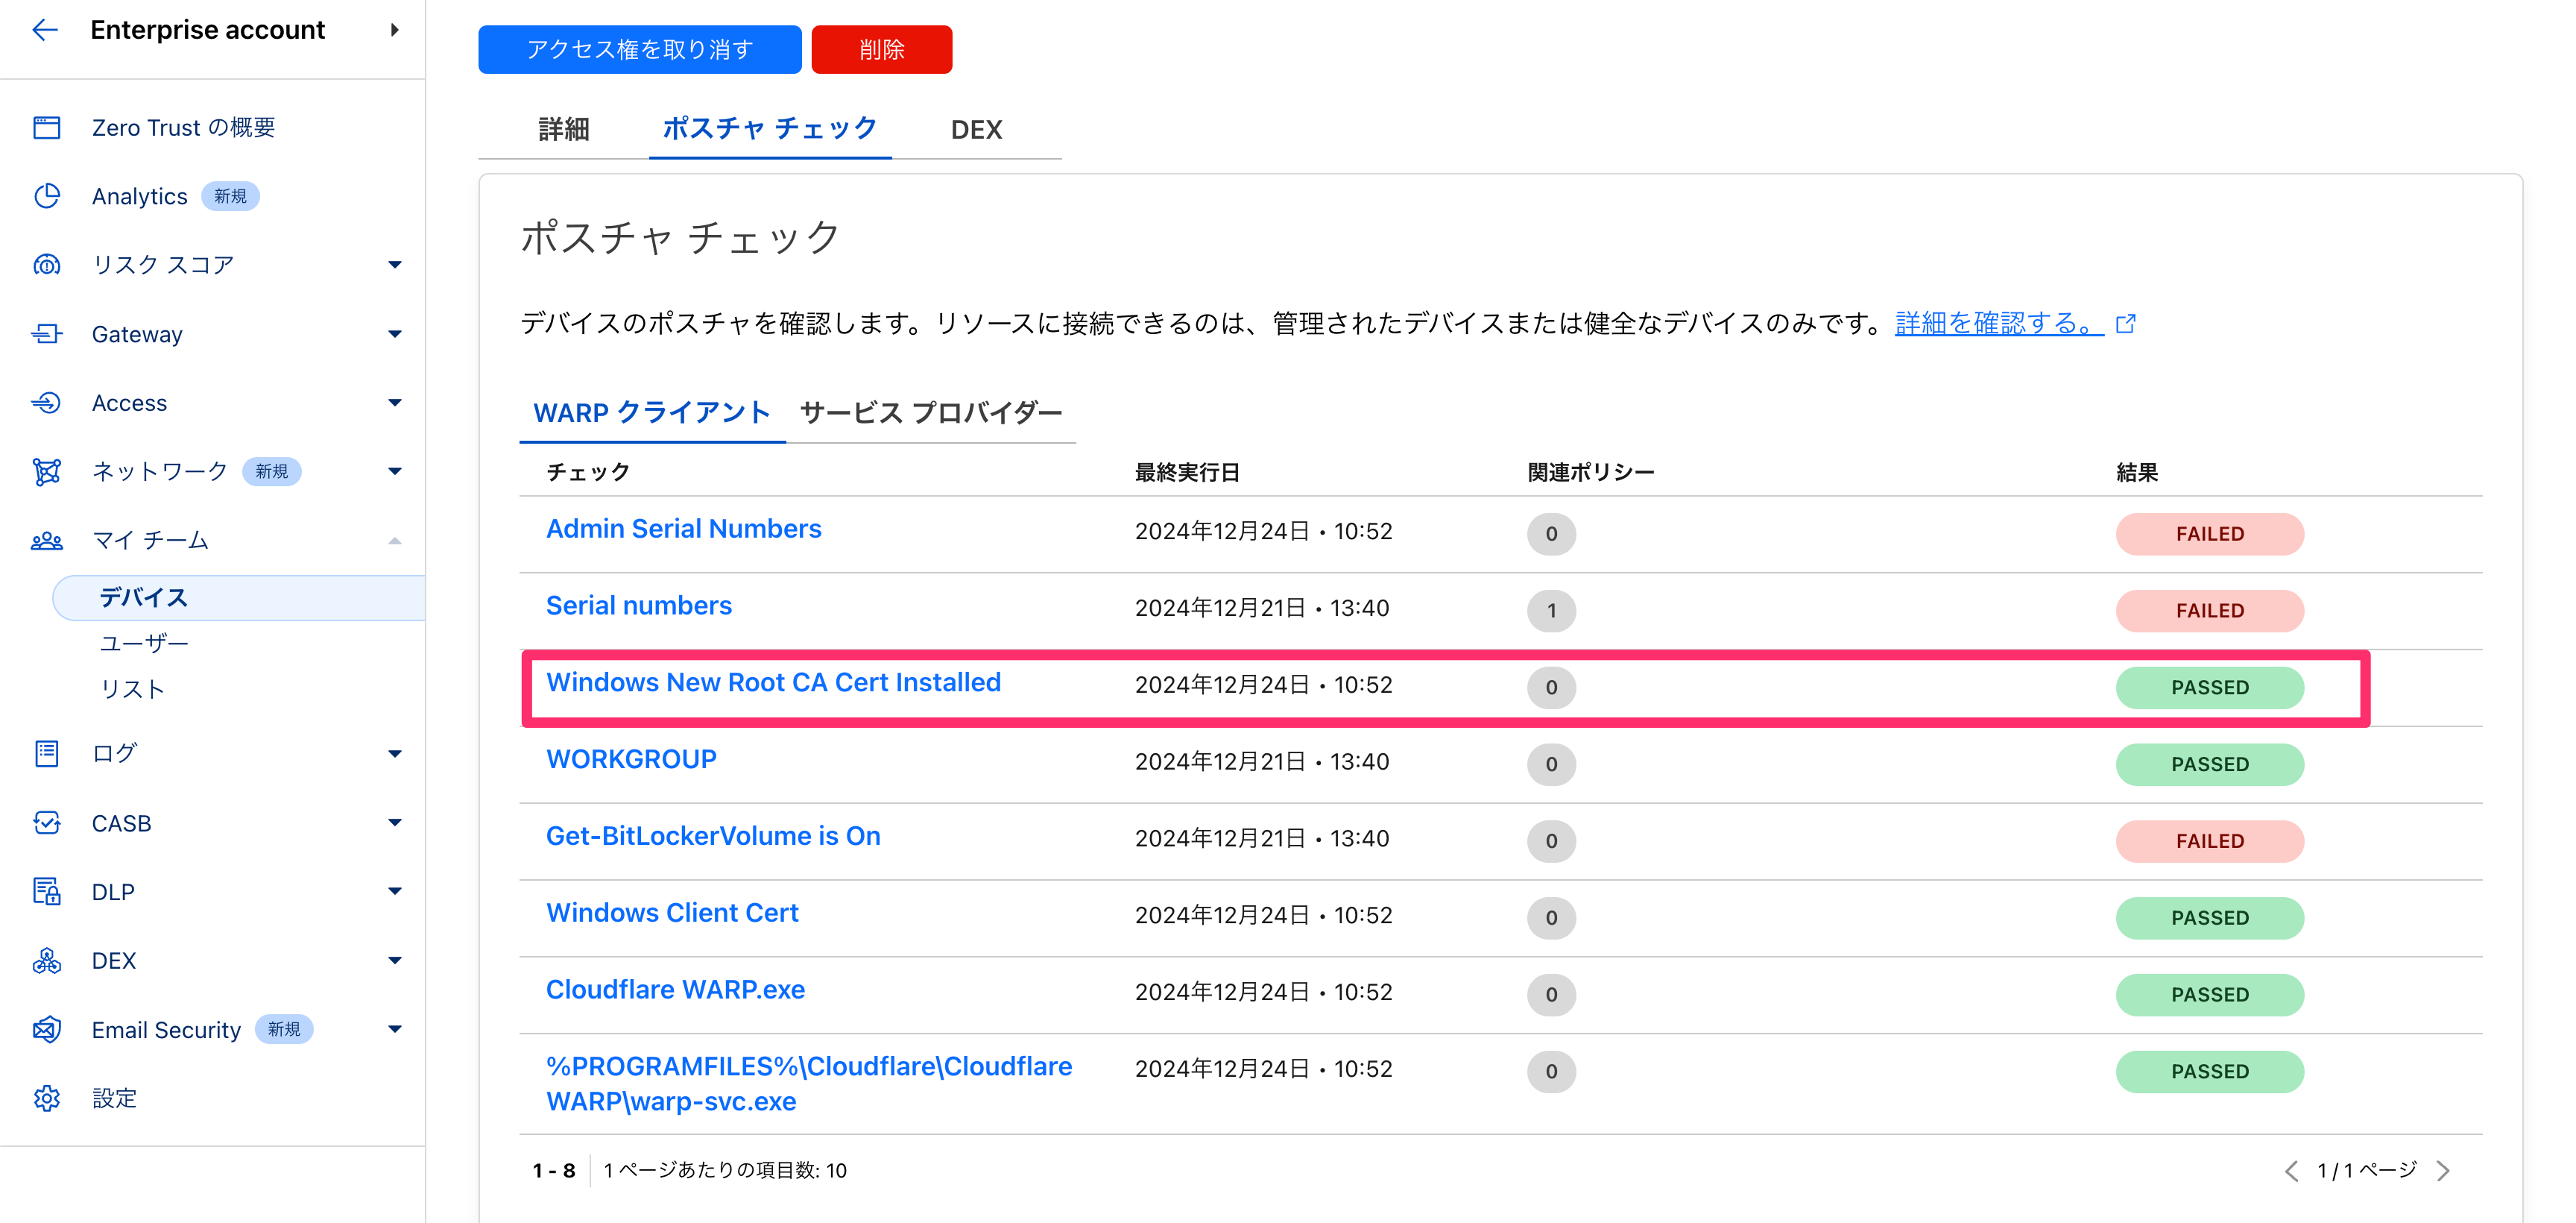Image resolution: width=2576 pixels, height=1223 pixels.
Task: Click the DLP document lock icon
Action: (x=47, y=890)
